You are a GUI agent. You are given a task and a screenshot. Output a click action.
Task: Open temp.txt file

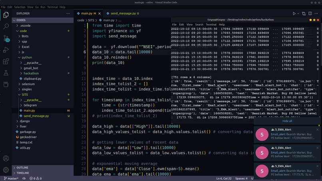pos(43,142)
